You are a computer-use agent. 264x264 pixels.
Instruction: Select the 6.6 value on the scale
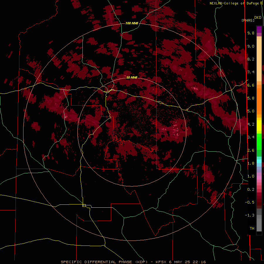[x=251, y=85]
